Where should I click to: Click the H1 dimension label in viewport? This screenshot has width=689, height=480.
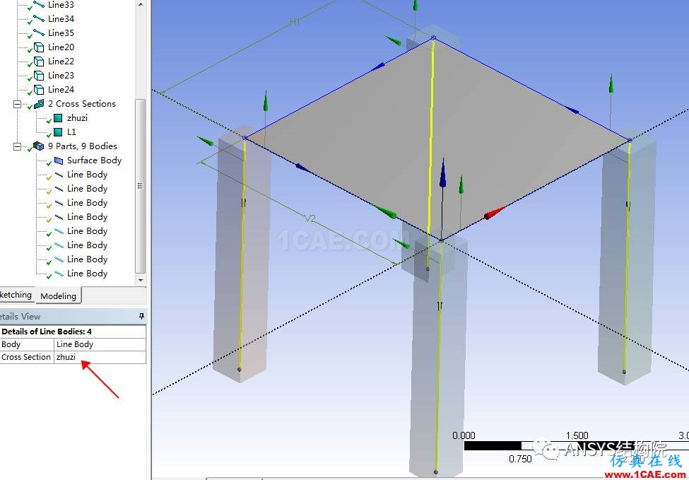coord(295,22)
